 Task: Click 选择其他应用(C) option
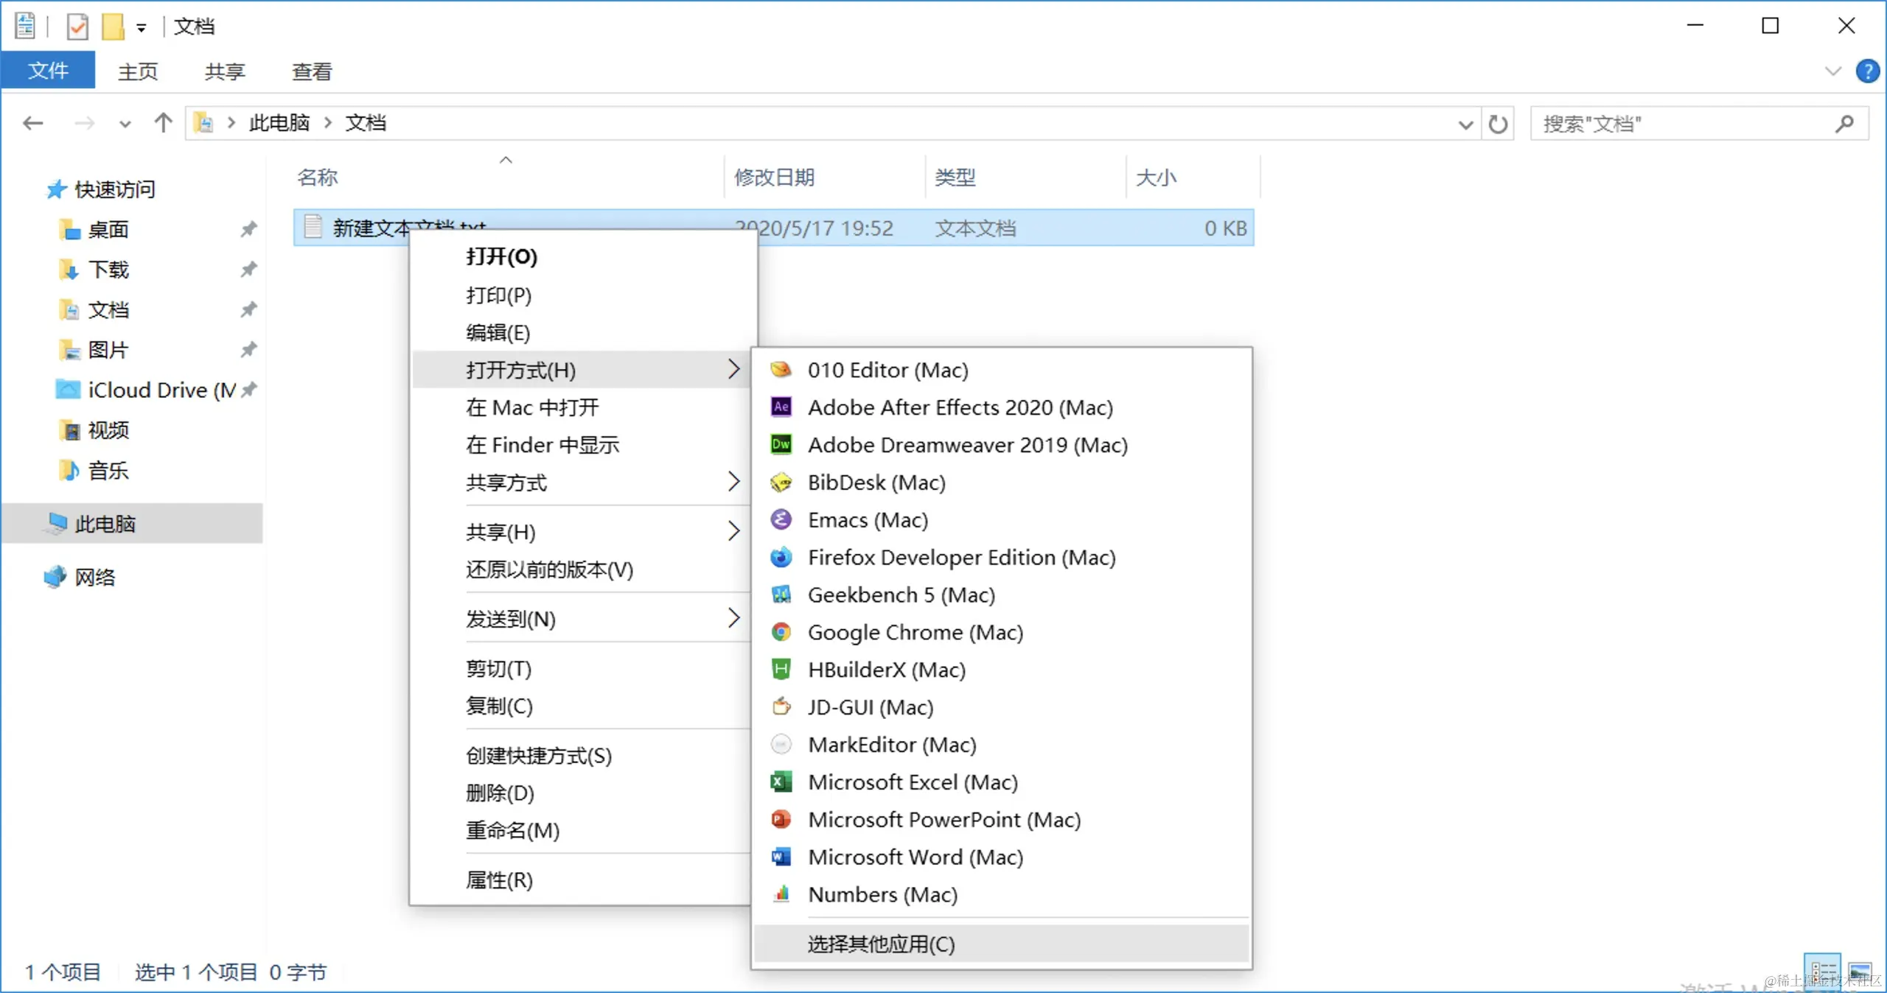coord(881,944)
